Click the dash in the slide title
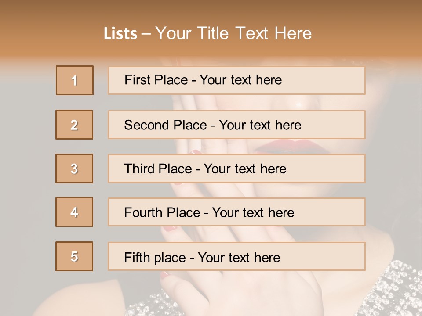422x316 pixels. click(x=146, y=34)
